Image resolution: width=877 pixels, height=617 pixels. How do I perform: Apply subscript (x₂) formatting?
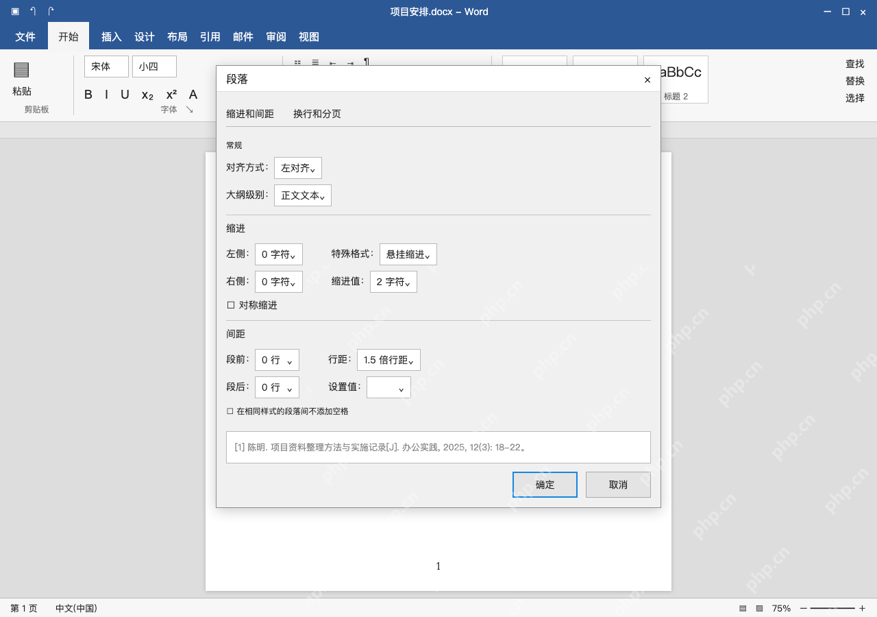147,95
